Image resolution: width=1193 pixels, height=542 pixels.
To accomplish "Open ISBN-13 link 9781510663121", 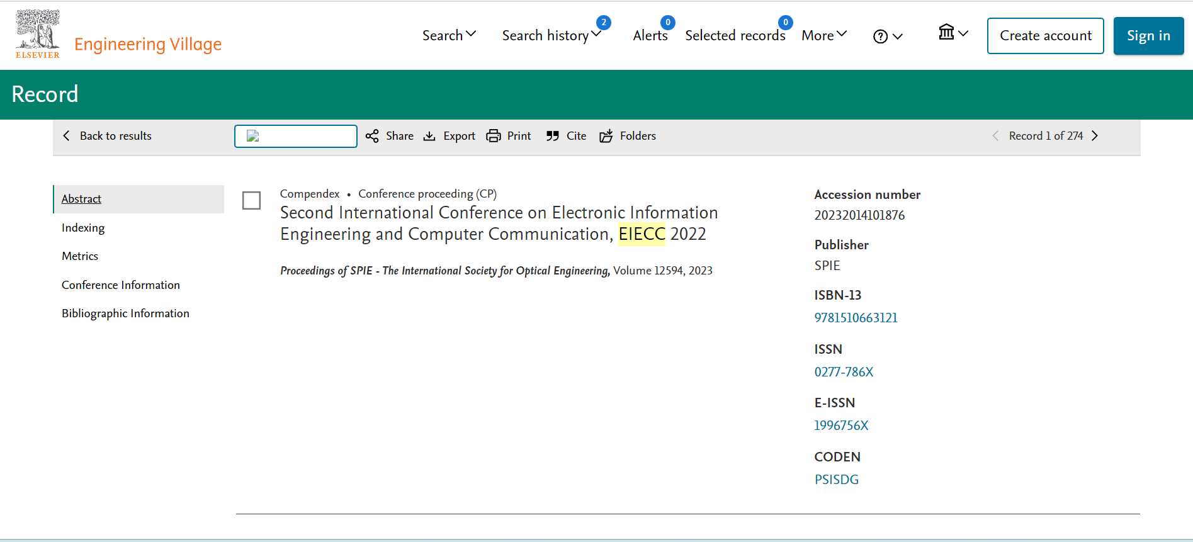I will pyautogui.click(x=856, y=318).
